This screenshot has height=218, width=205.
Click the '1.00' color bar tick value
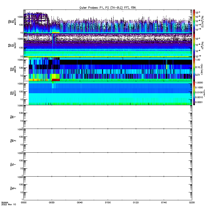click(198, 60)
